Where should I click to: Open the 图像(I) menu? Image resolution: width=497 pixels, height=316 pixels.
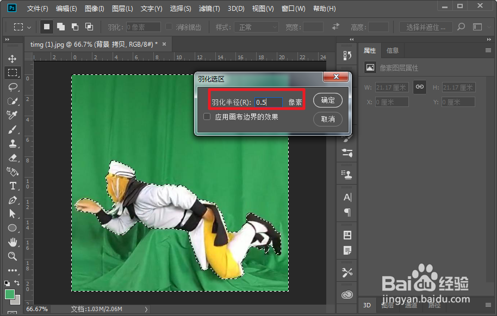point(95,9)
